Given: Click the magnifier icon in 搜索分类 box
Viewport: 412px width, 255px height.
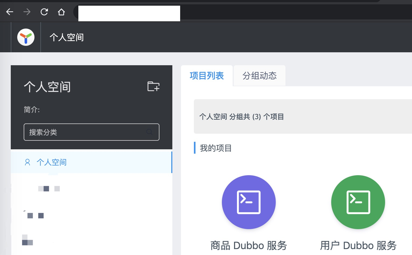Looking at the screenshot, I should (x=149, y=132).
